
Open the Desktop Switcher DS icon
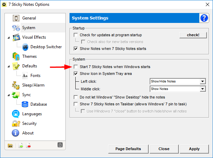click(x=25, y=47)
